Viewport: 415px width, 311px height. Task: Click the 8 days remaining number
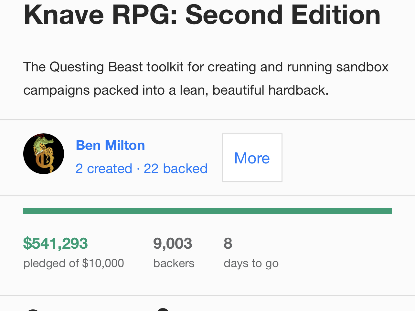pyautogui.click(x=228, y=244)
